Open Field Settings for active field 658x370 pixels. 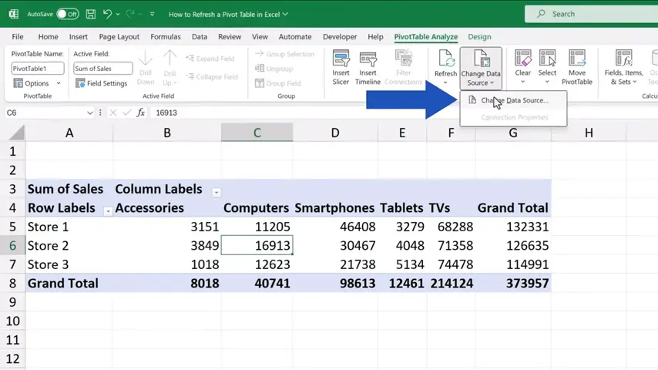tap(101, 83)
